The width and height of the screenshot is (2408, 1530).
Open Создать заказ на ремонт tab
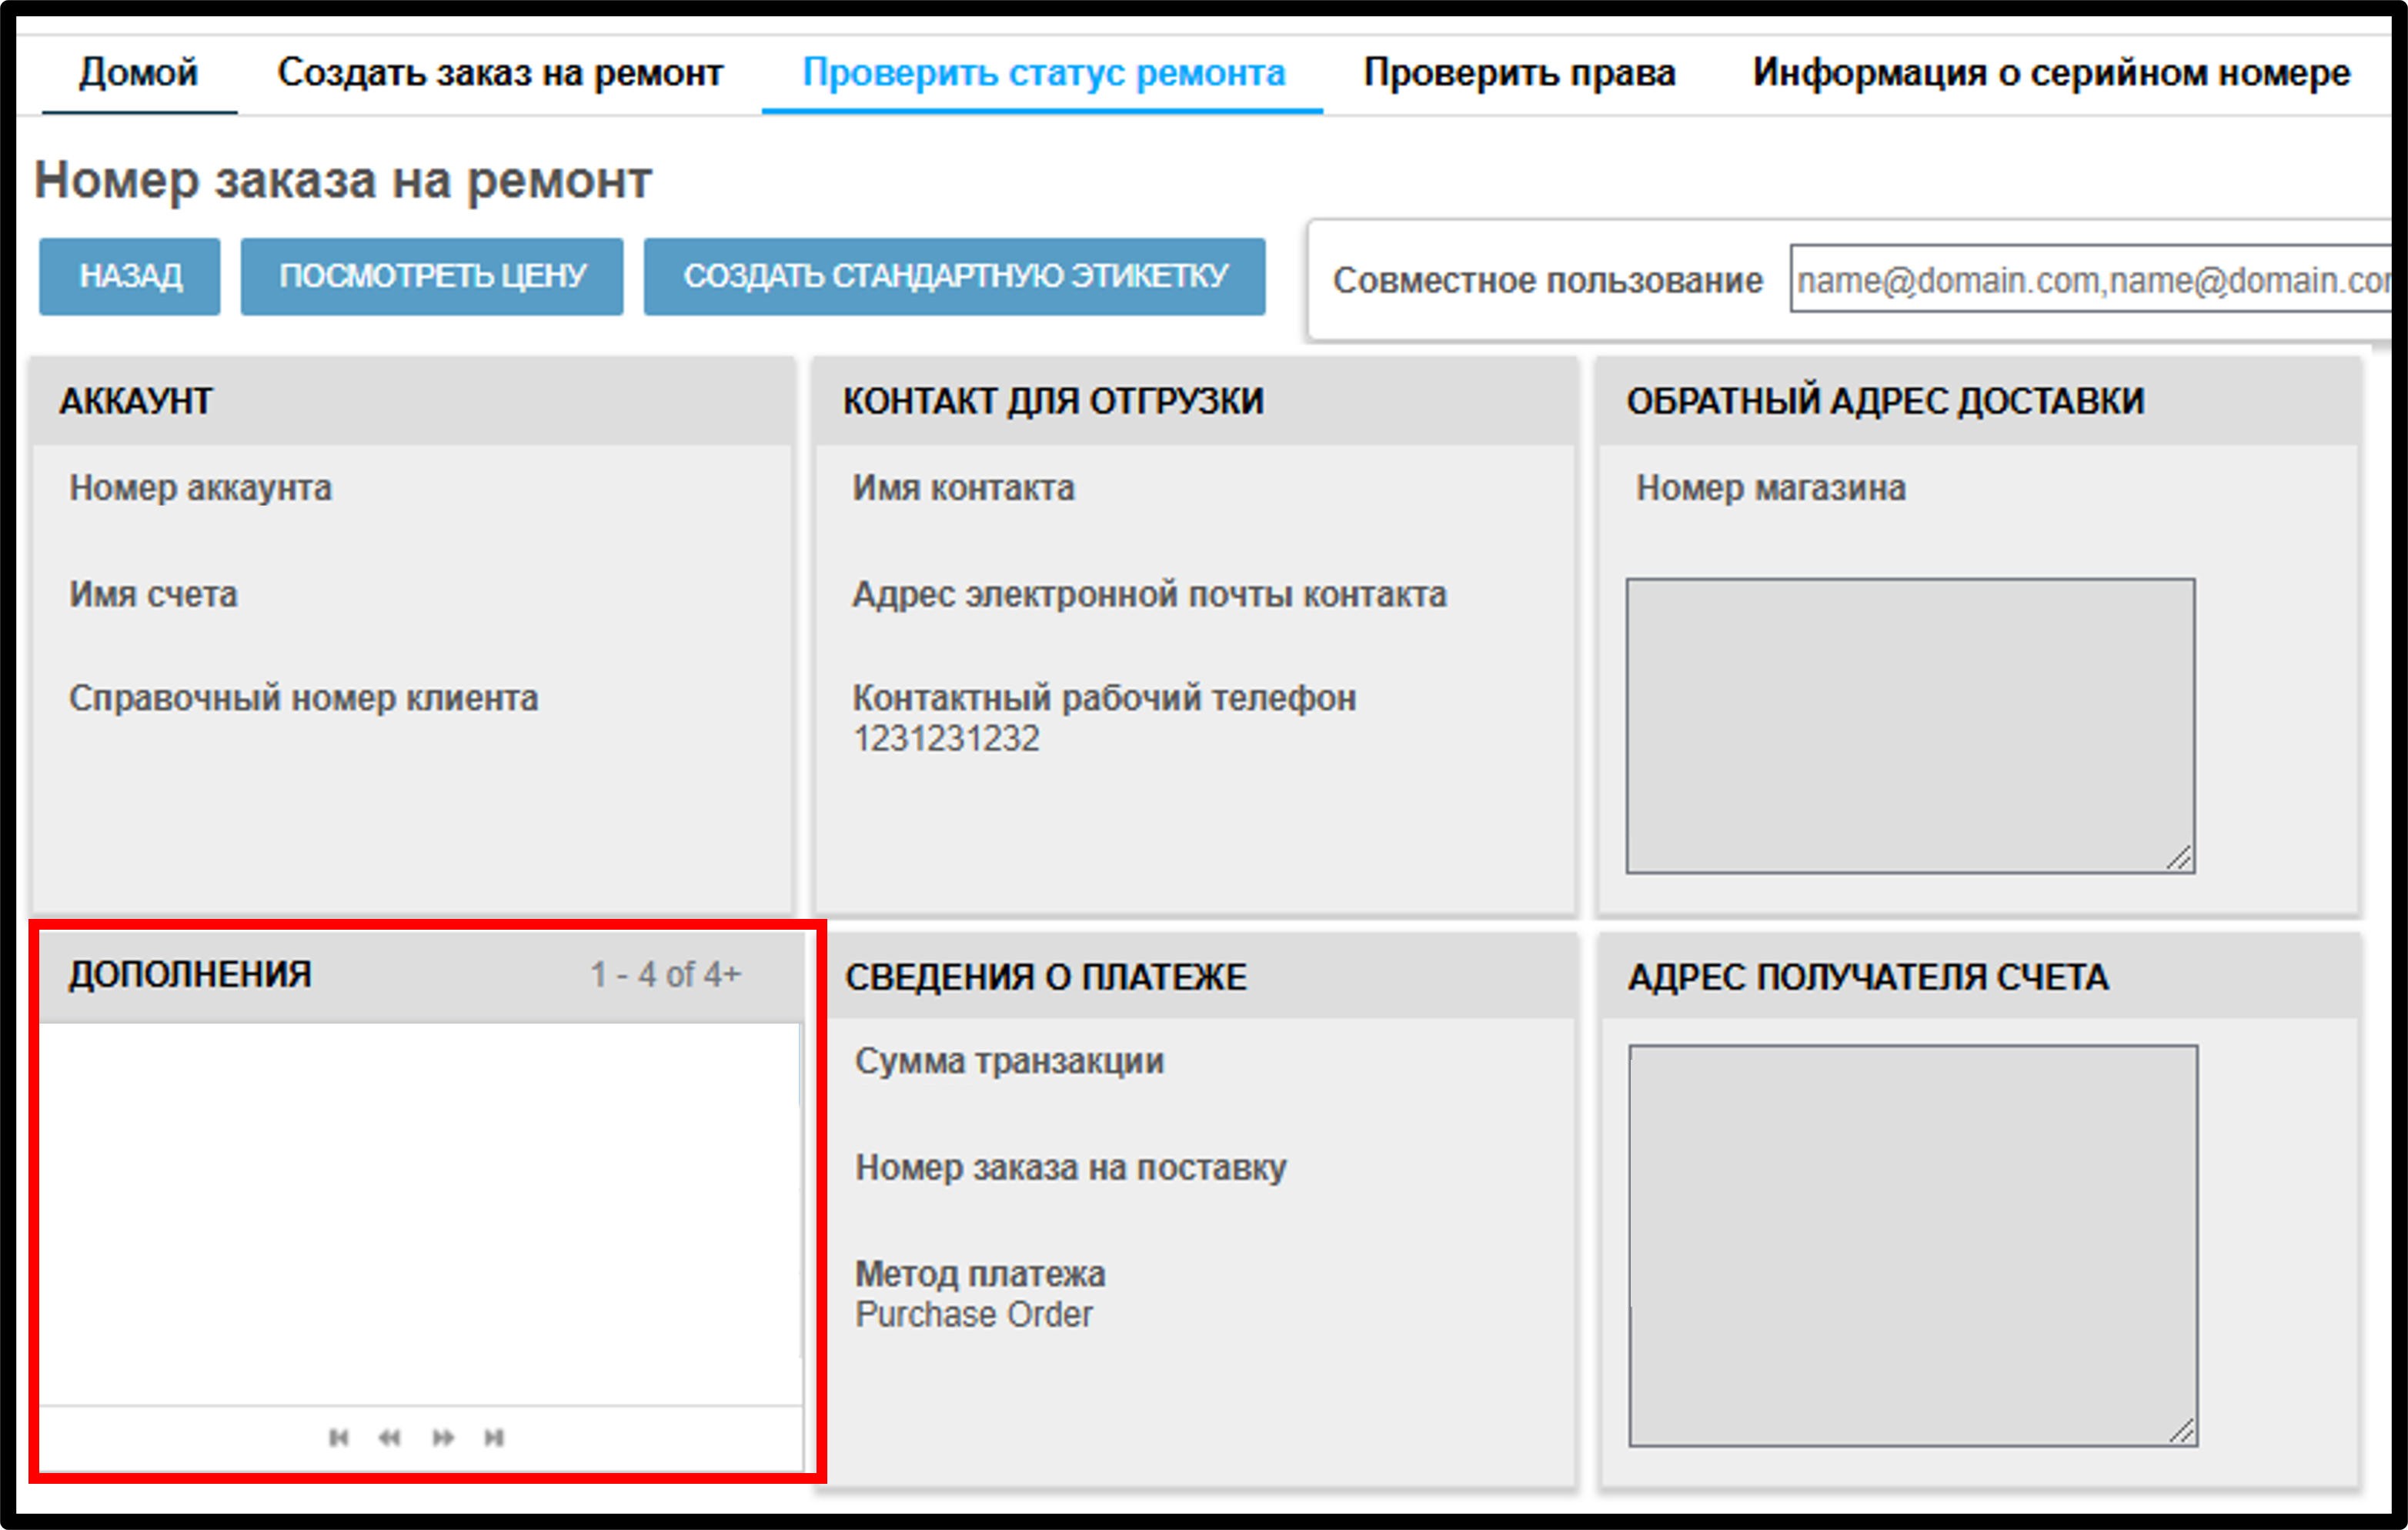(500, 73)
